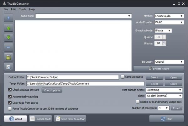Open the output folder with Open button
Screen dimensions: 188x126
pyautogui.click(x=174, y=77)
